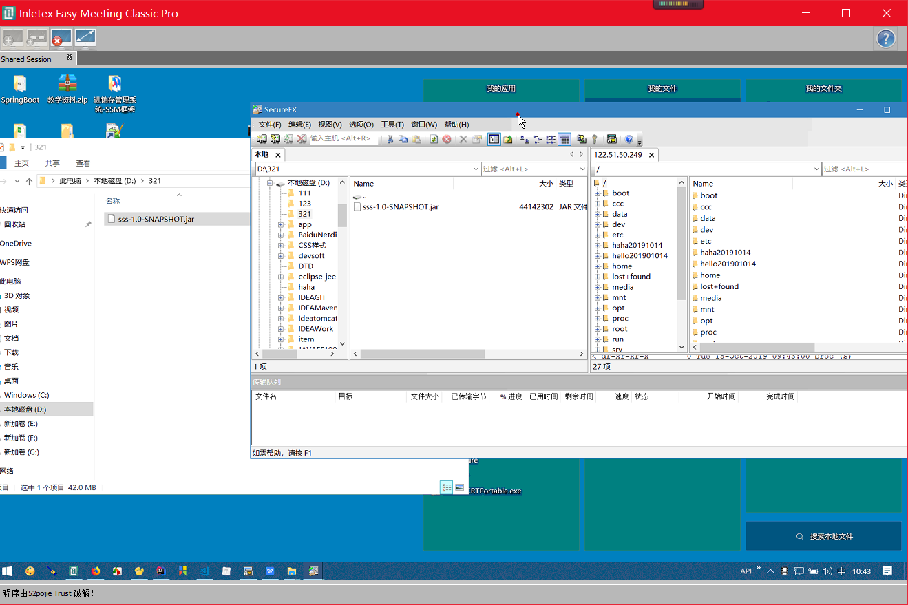This screenshot has width=908, height=605.
Task: Open the 帮助(H) menu
Action: click(x=456, y=125)
